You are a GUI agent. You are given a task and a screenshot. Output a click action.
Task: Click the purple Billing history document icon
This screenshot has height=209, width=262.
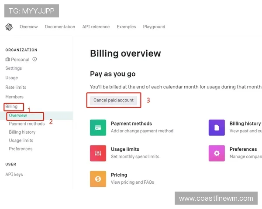217,128
